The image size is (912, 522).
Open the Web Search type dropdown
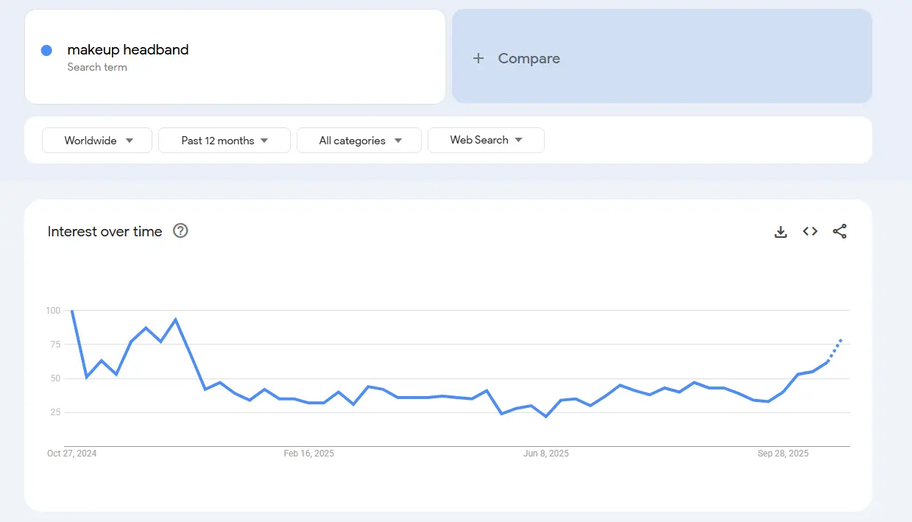tap(486, 141)
